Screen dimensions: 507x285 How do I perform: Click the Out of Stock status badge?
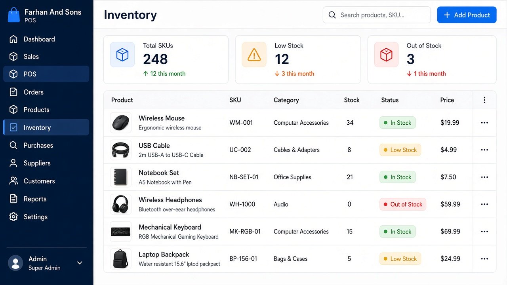[403, 204]
